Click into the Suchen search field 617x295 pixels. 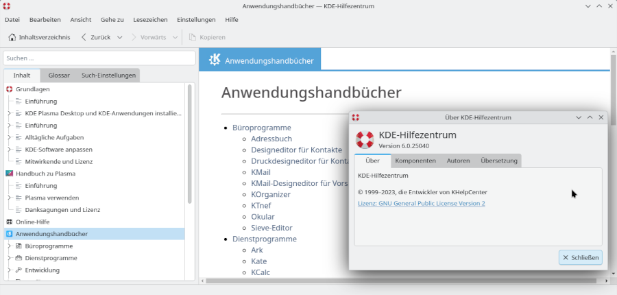click(x=99, y=58)
